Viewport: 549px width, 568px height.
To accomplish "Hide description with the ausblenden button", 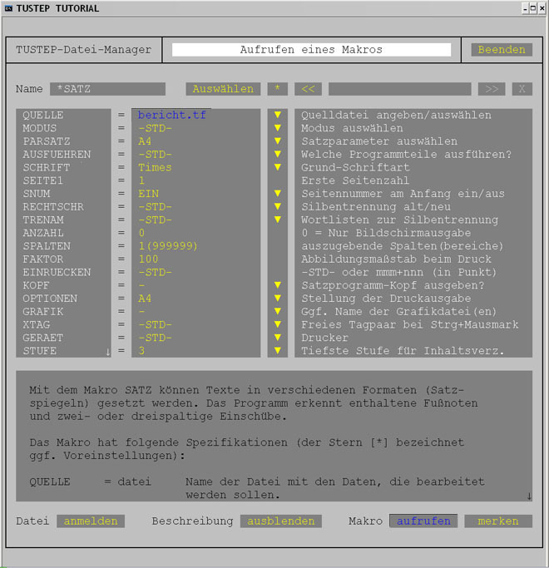I will point(281,521).
